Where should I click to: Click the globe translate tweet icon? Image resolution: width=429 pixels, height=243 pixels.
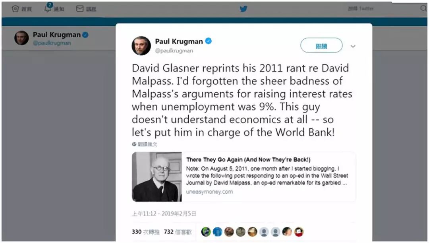click(x=134, y=144)
